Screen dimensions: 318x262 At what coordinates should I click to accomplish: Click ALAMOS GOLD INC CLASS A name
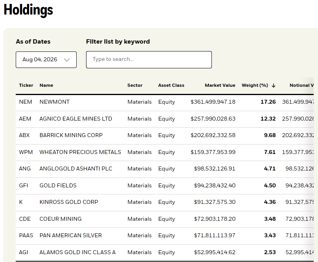[77, 252]
